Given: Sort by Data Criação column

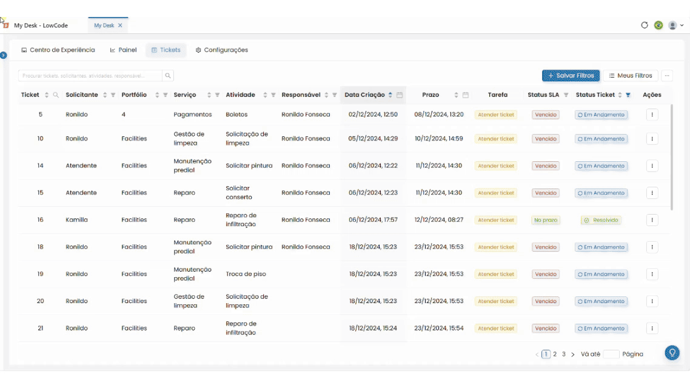Looking at the screenshot, I should [390, 95].
